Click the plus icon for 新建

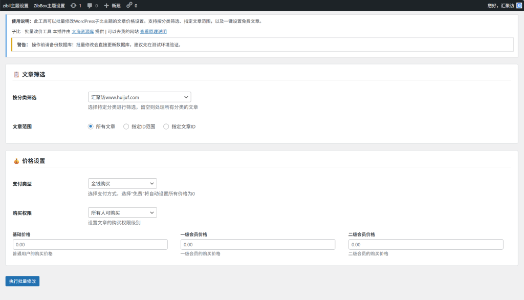coord(106,6)
